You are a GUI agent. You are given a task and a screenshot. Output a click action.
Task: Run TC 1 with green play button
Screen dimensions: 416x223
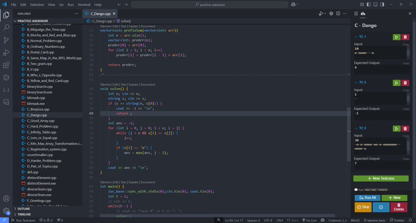[x=396, y=37]
